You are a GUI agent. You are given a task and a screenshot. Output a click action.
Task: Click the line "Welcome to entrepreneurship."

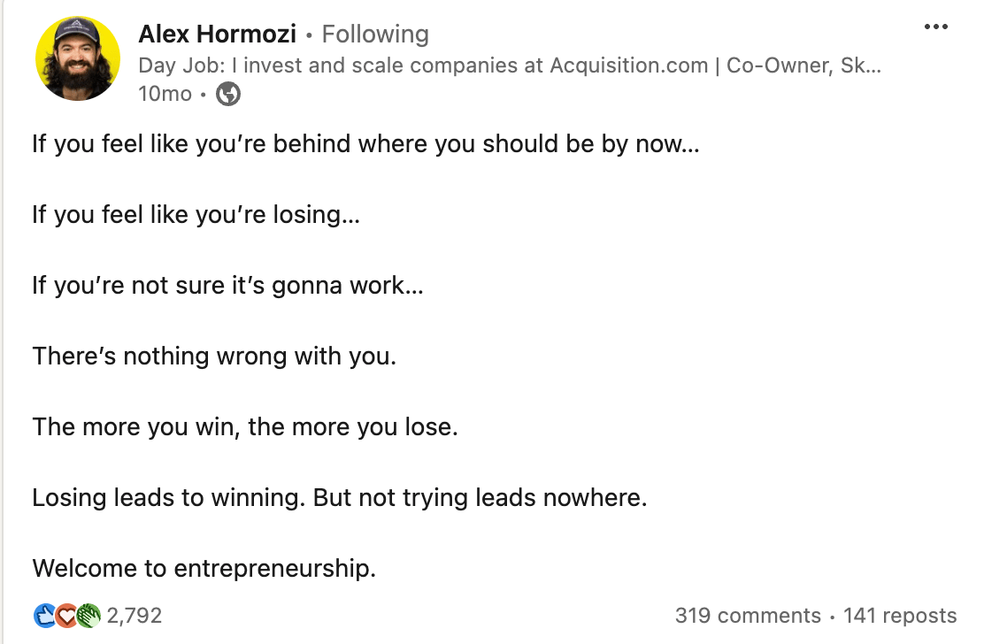click(x=204, y=568)
